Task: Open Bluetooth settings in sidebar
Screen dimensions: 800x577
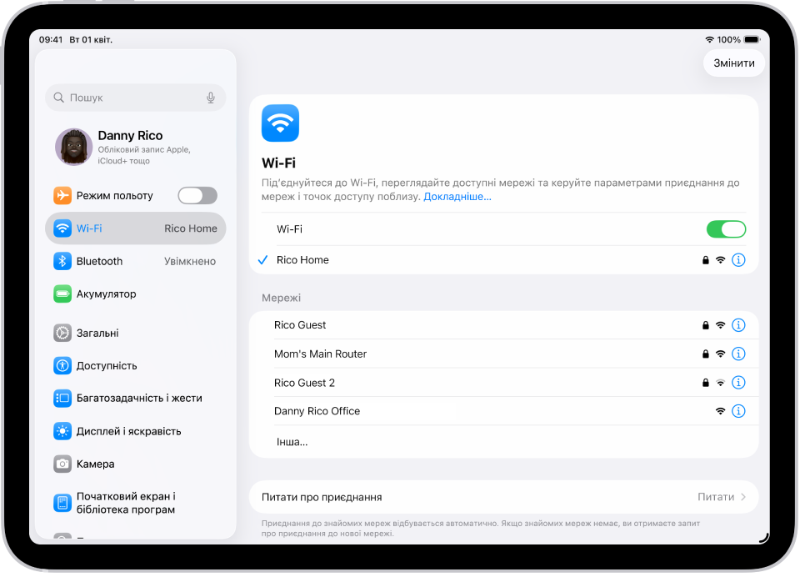Action: pyautogui.click(x=136, y=261)
